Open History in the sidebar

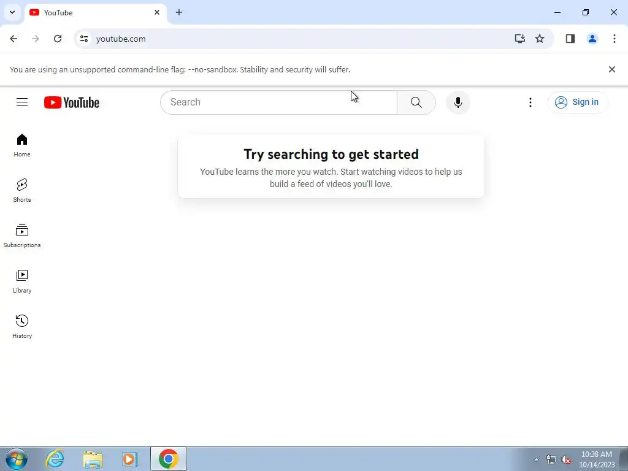(22, 326)
